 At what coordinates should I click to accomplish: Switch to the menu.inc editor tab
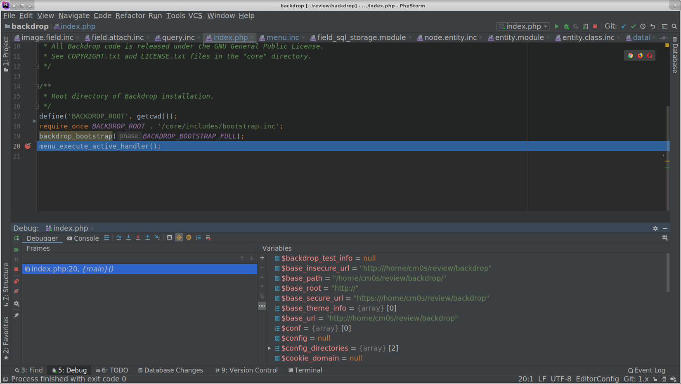click(282, 38)
